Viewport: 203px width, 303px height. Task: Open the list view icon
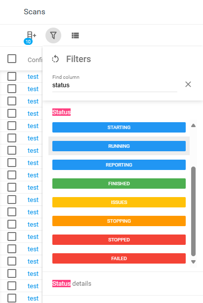[75, 35]
